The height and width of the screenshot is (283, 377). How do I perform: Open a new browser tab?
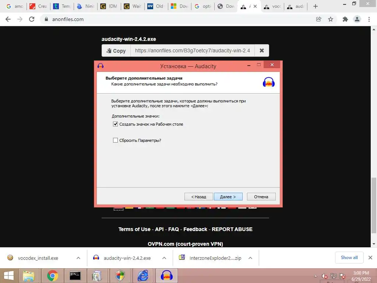[x=316, y=7]
